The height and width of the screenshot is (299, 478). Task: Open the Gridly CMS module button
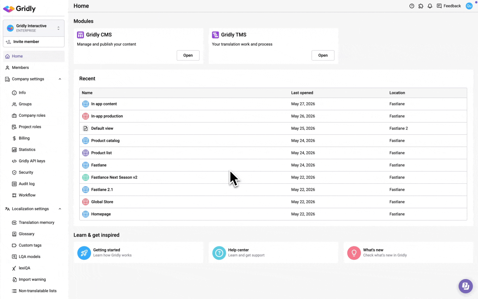coord(188,55)
